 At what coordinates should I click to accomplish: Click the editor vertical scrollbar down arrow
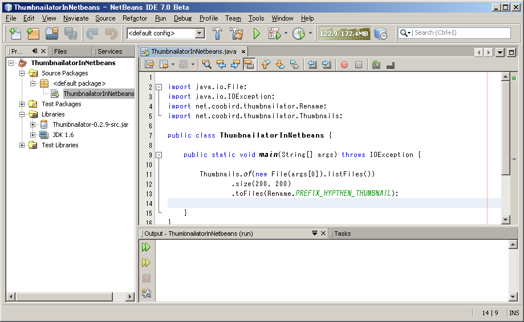505,220
